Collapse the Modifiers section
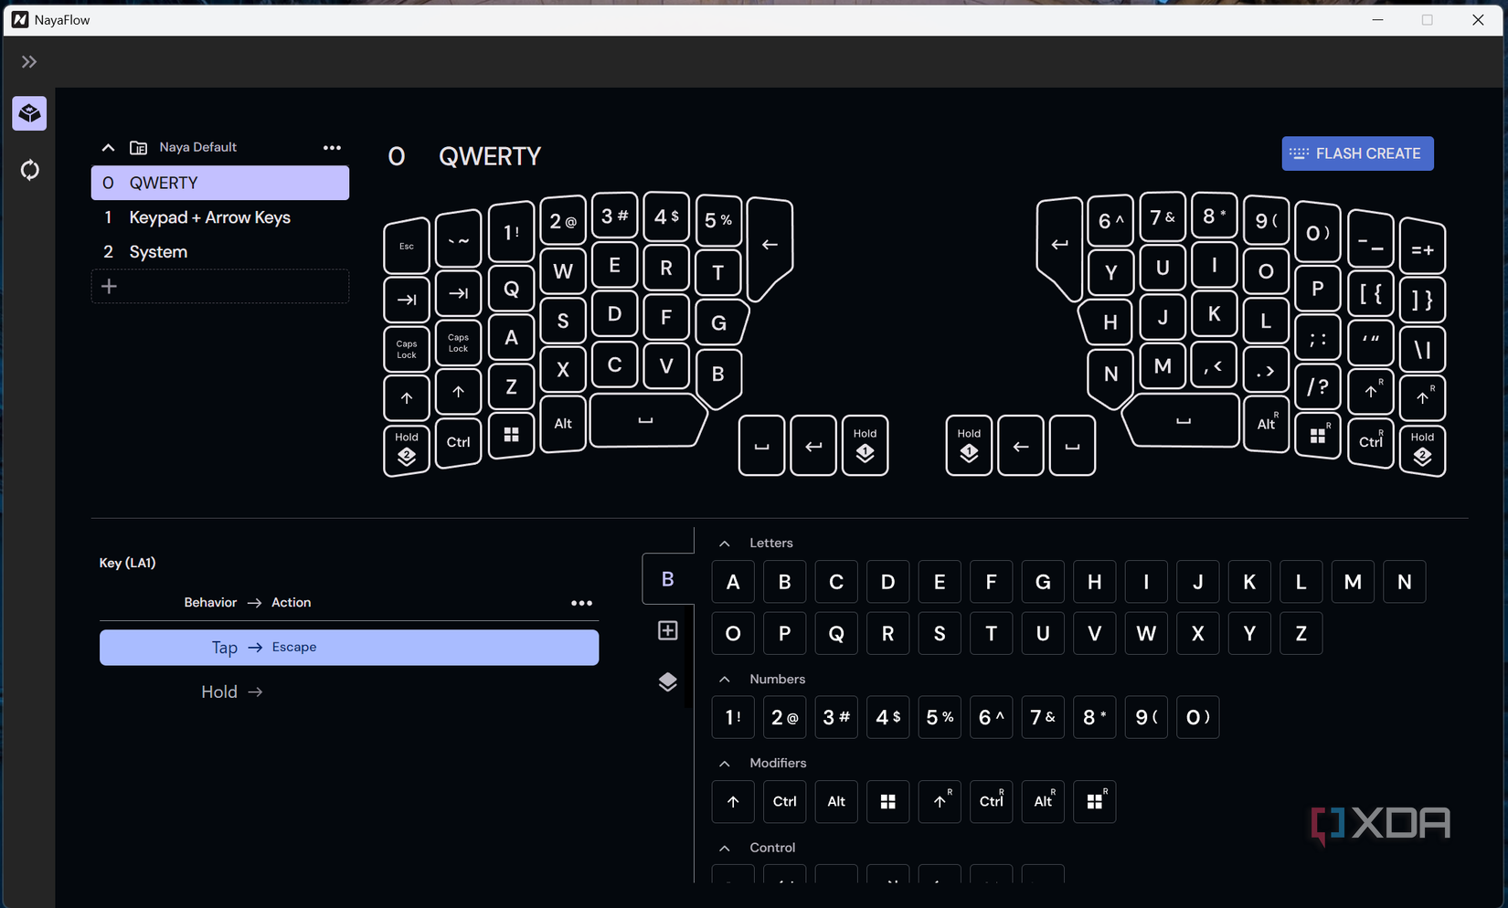The image size is (1508, 908). [x=725, y=763]
